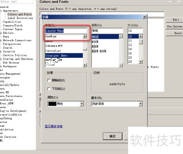Image resolution: width=183 pixels, height=154 pixels.
Task: Select Validation tree item
Action: 7,130
